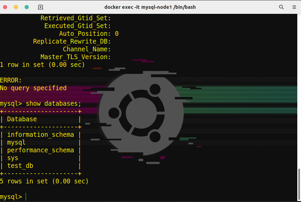This screenshot has height=202, width=301.
Task: Click the 'Channel_Name:' field
Action: pyautogui.click(x=87, y=49)
